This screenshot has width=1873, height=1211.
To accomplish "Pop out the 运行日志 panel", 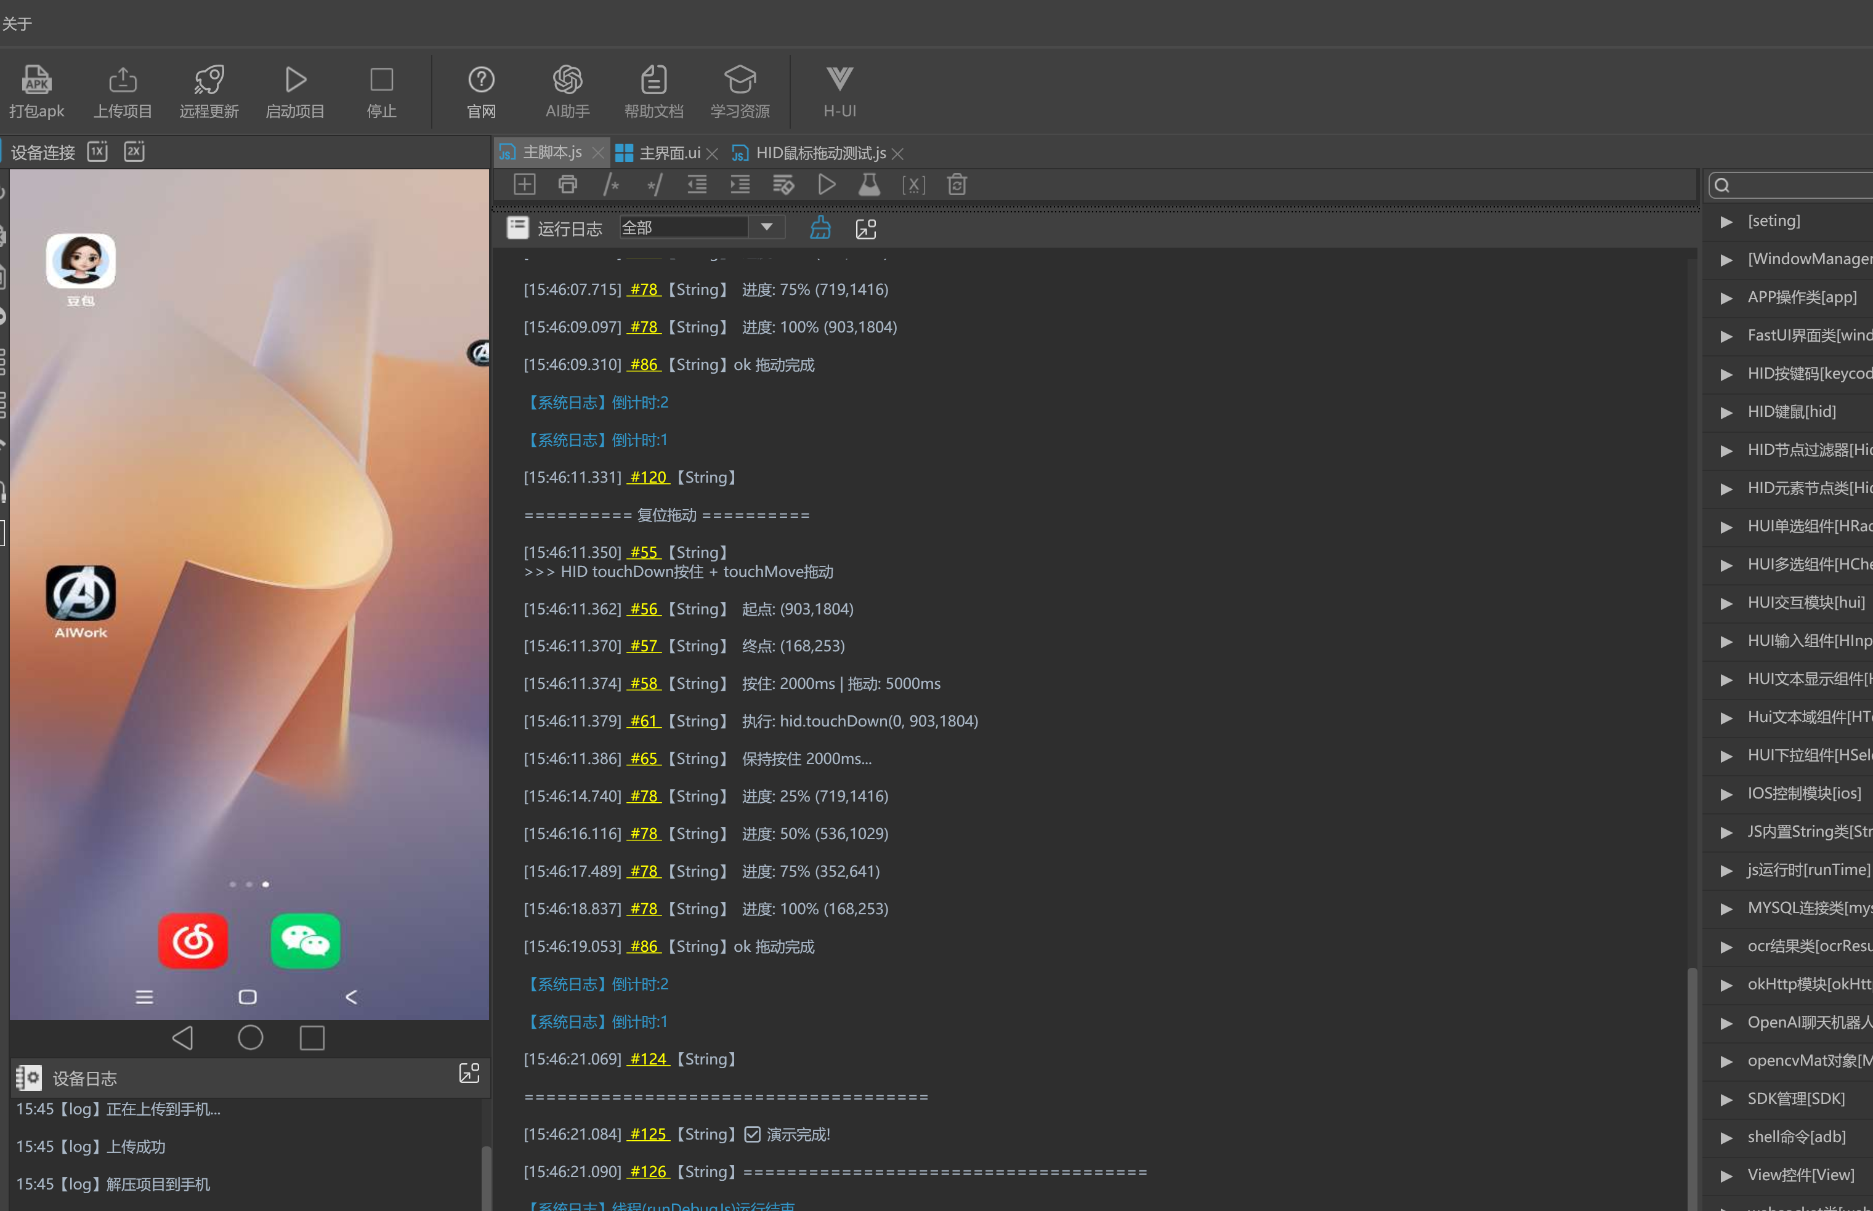I will 865,229.
